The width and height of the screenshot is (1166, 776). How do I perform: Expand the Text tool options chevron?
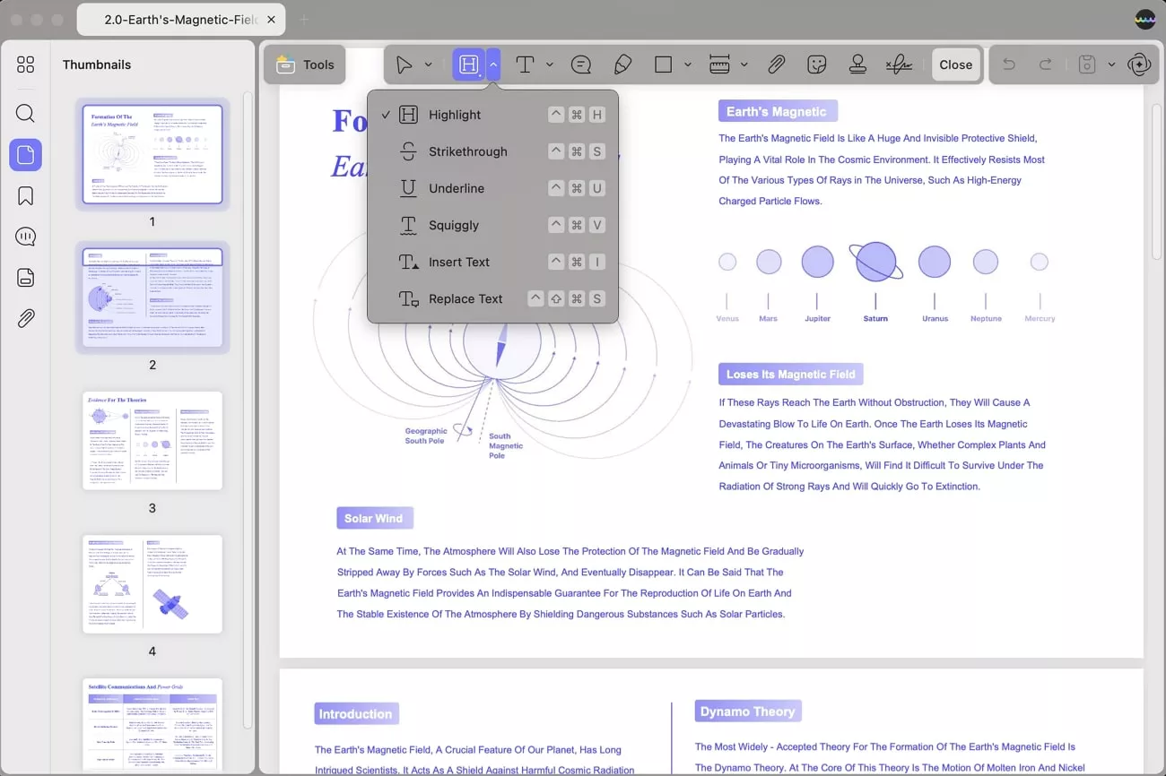pyautogui.click(x=550, y=64)
